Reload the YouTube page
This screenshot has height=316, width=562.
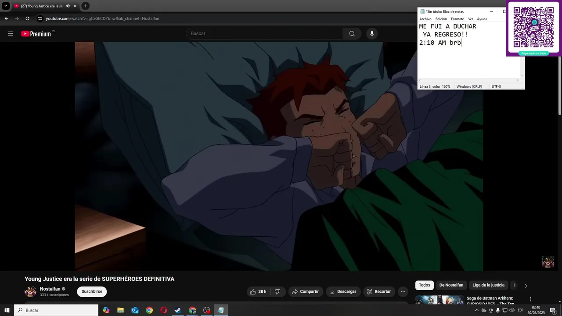point(27,18)
